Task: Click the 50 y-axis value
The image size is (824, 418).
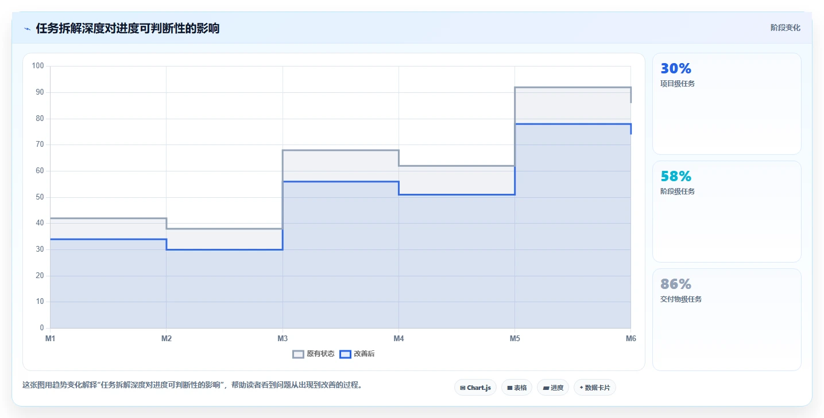Action: 40,197
